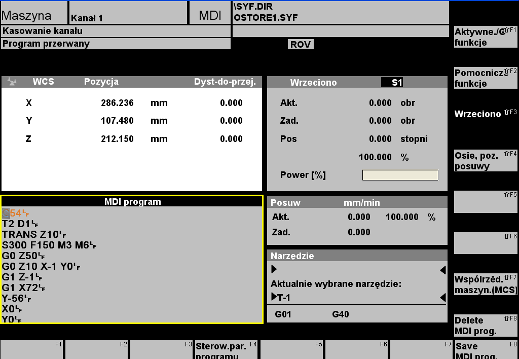Select the MDI line X0
Viewport: 519px width, 359px height.
tap(12, 309)
